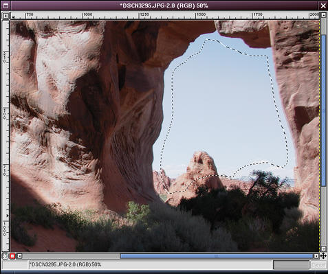328x274 pixels.
Task: Click the empty horizontal scrollbar trough left of thumb
Action: coord(71,256)
